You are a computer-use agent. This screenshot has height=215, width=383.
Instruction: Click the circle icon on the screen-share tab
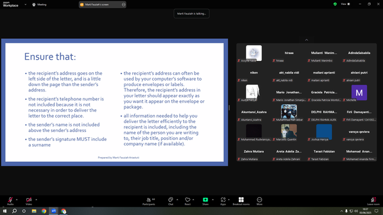(x=123, y=4)
